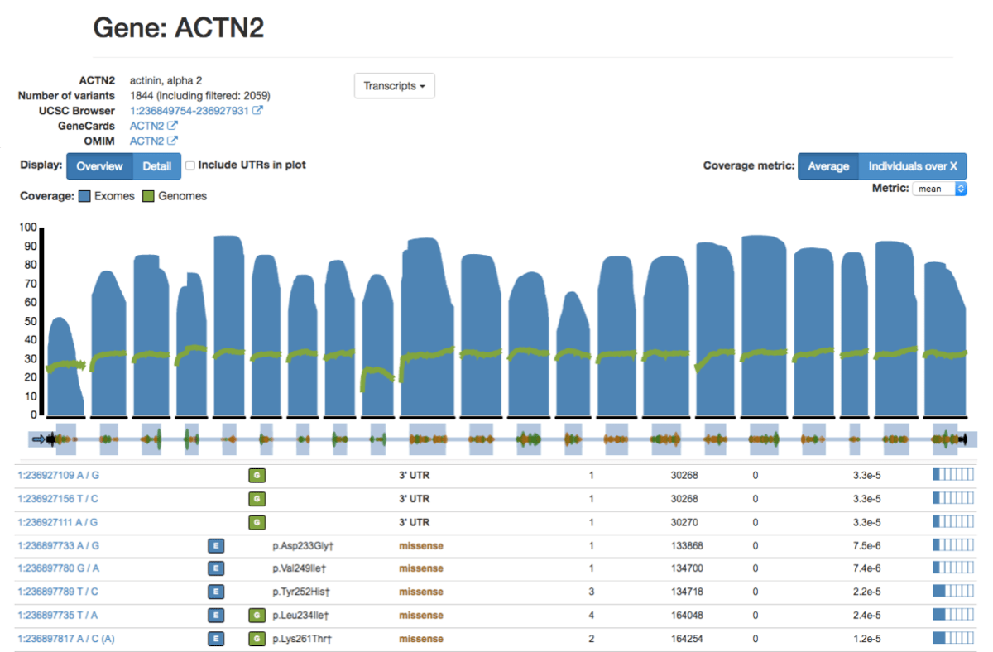Select the Overview display tab
Screen dimensions: 993x652
[x=99, y=166]
